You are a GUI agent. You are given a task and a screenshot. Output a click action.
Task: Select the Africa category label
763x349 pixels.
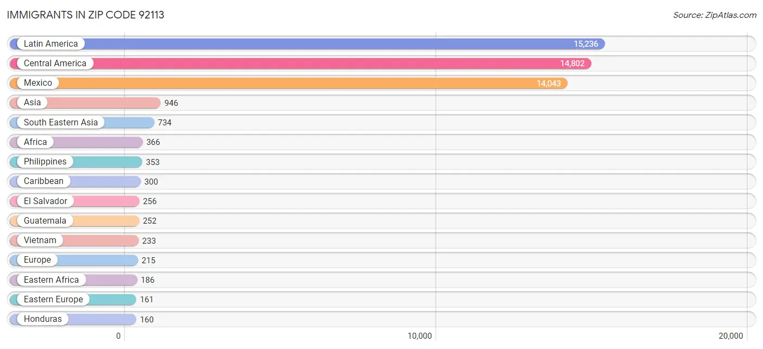click(37, 142)
